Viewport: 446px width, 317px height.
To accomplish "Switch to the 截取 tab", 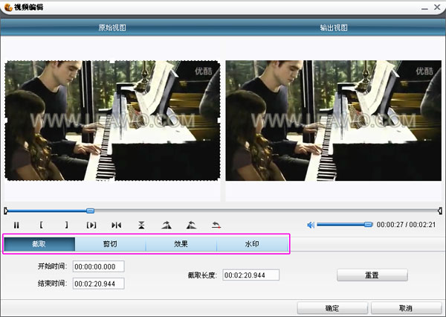I will [x=39, y=244].
